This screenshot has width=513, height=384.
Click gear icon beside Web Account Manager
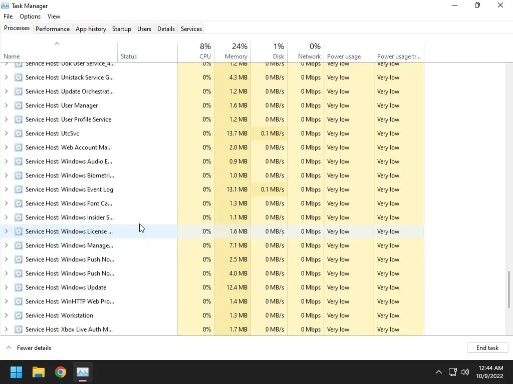click(x=19, y=147)
